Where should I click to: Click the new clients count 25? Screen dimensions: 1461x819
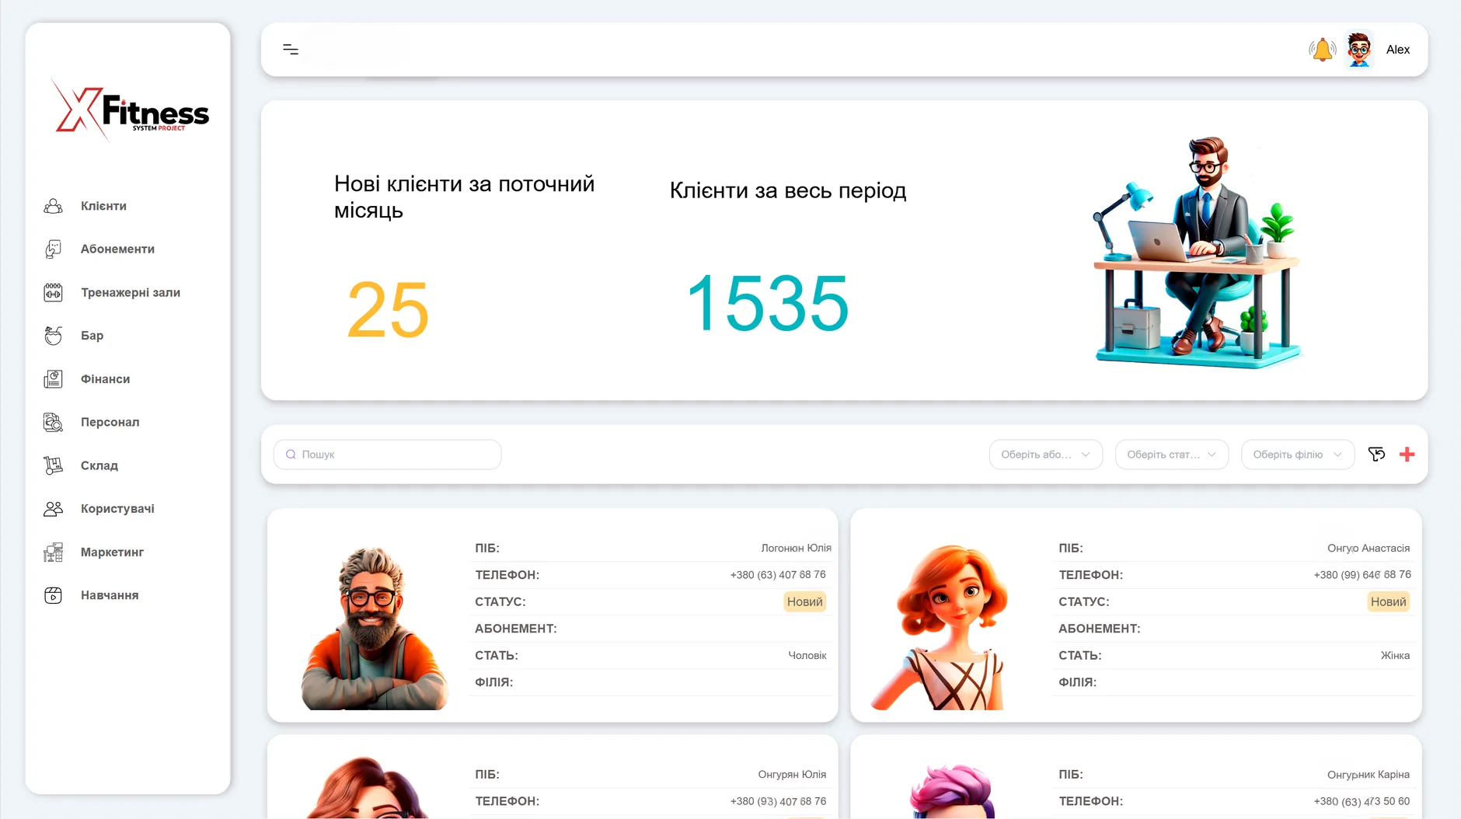click(x=388, y=310)
